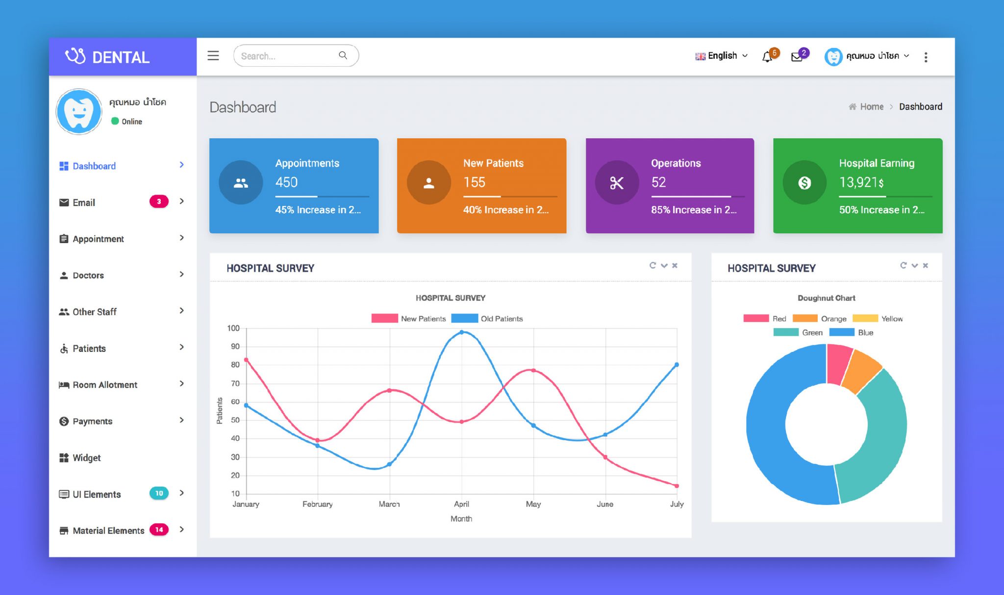This screenshot has height=595, width=1004.
Task: Collapse the line chart panel with chevron
Action: tap(664, 265)
